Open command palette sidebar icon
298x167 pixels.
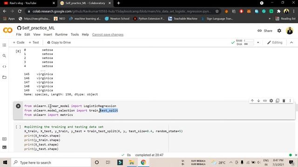4,139
